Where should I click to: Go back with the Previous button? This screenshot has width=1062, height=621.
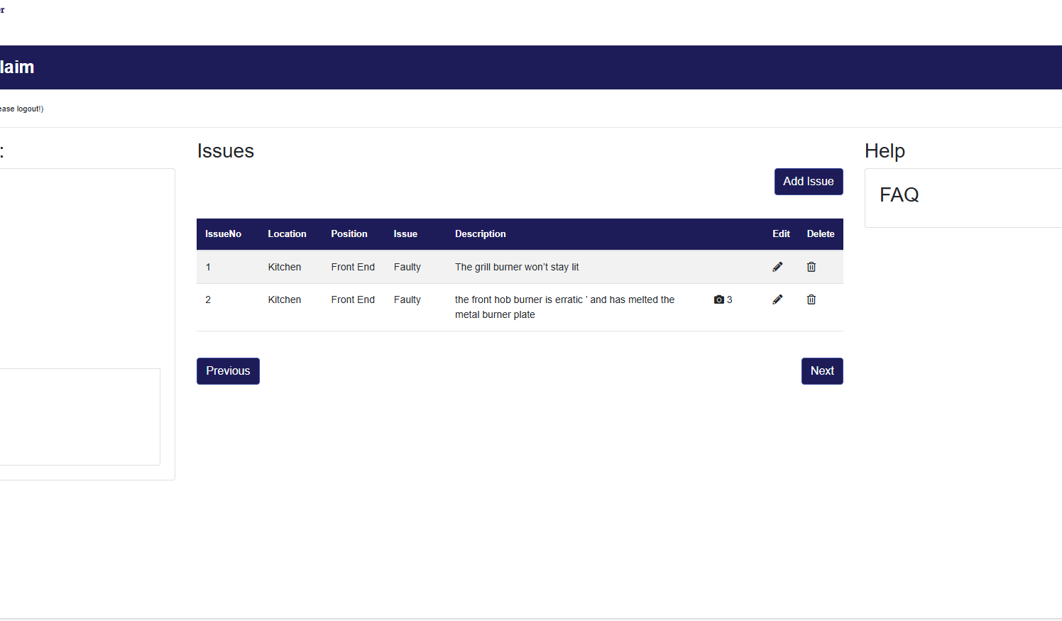tap(228, 371)
